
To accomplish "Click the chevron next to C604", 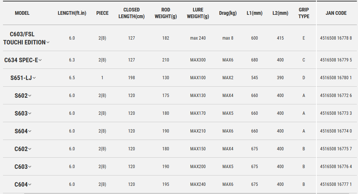I will point(30,184).
